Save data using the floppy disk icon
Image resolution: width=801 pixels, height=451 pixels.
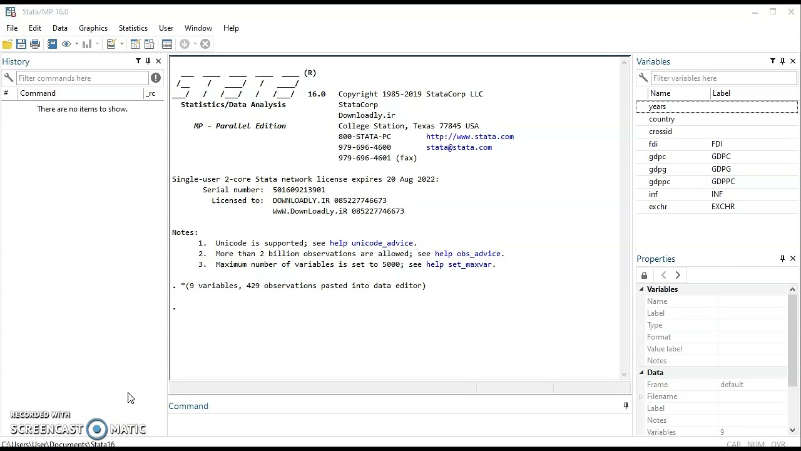(x=21, y=44)
